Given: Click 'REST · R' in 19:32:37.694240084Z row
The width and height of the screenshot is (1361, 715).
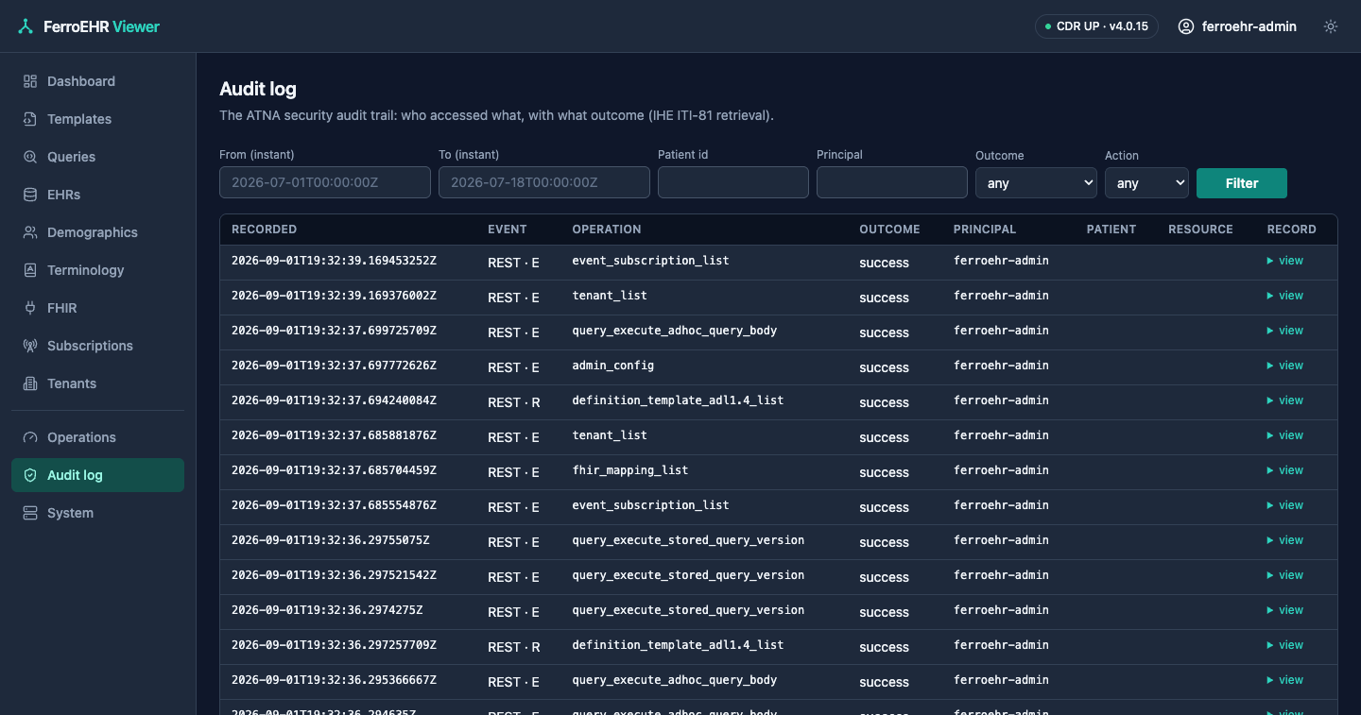Looking at the screenshot, I should [x=514, y=402].
